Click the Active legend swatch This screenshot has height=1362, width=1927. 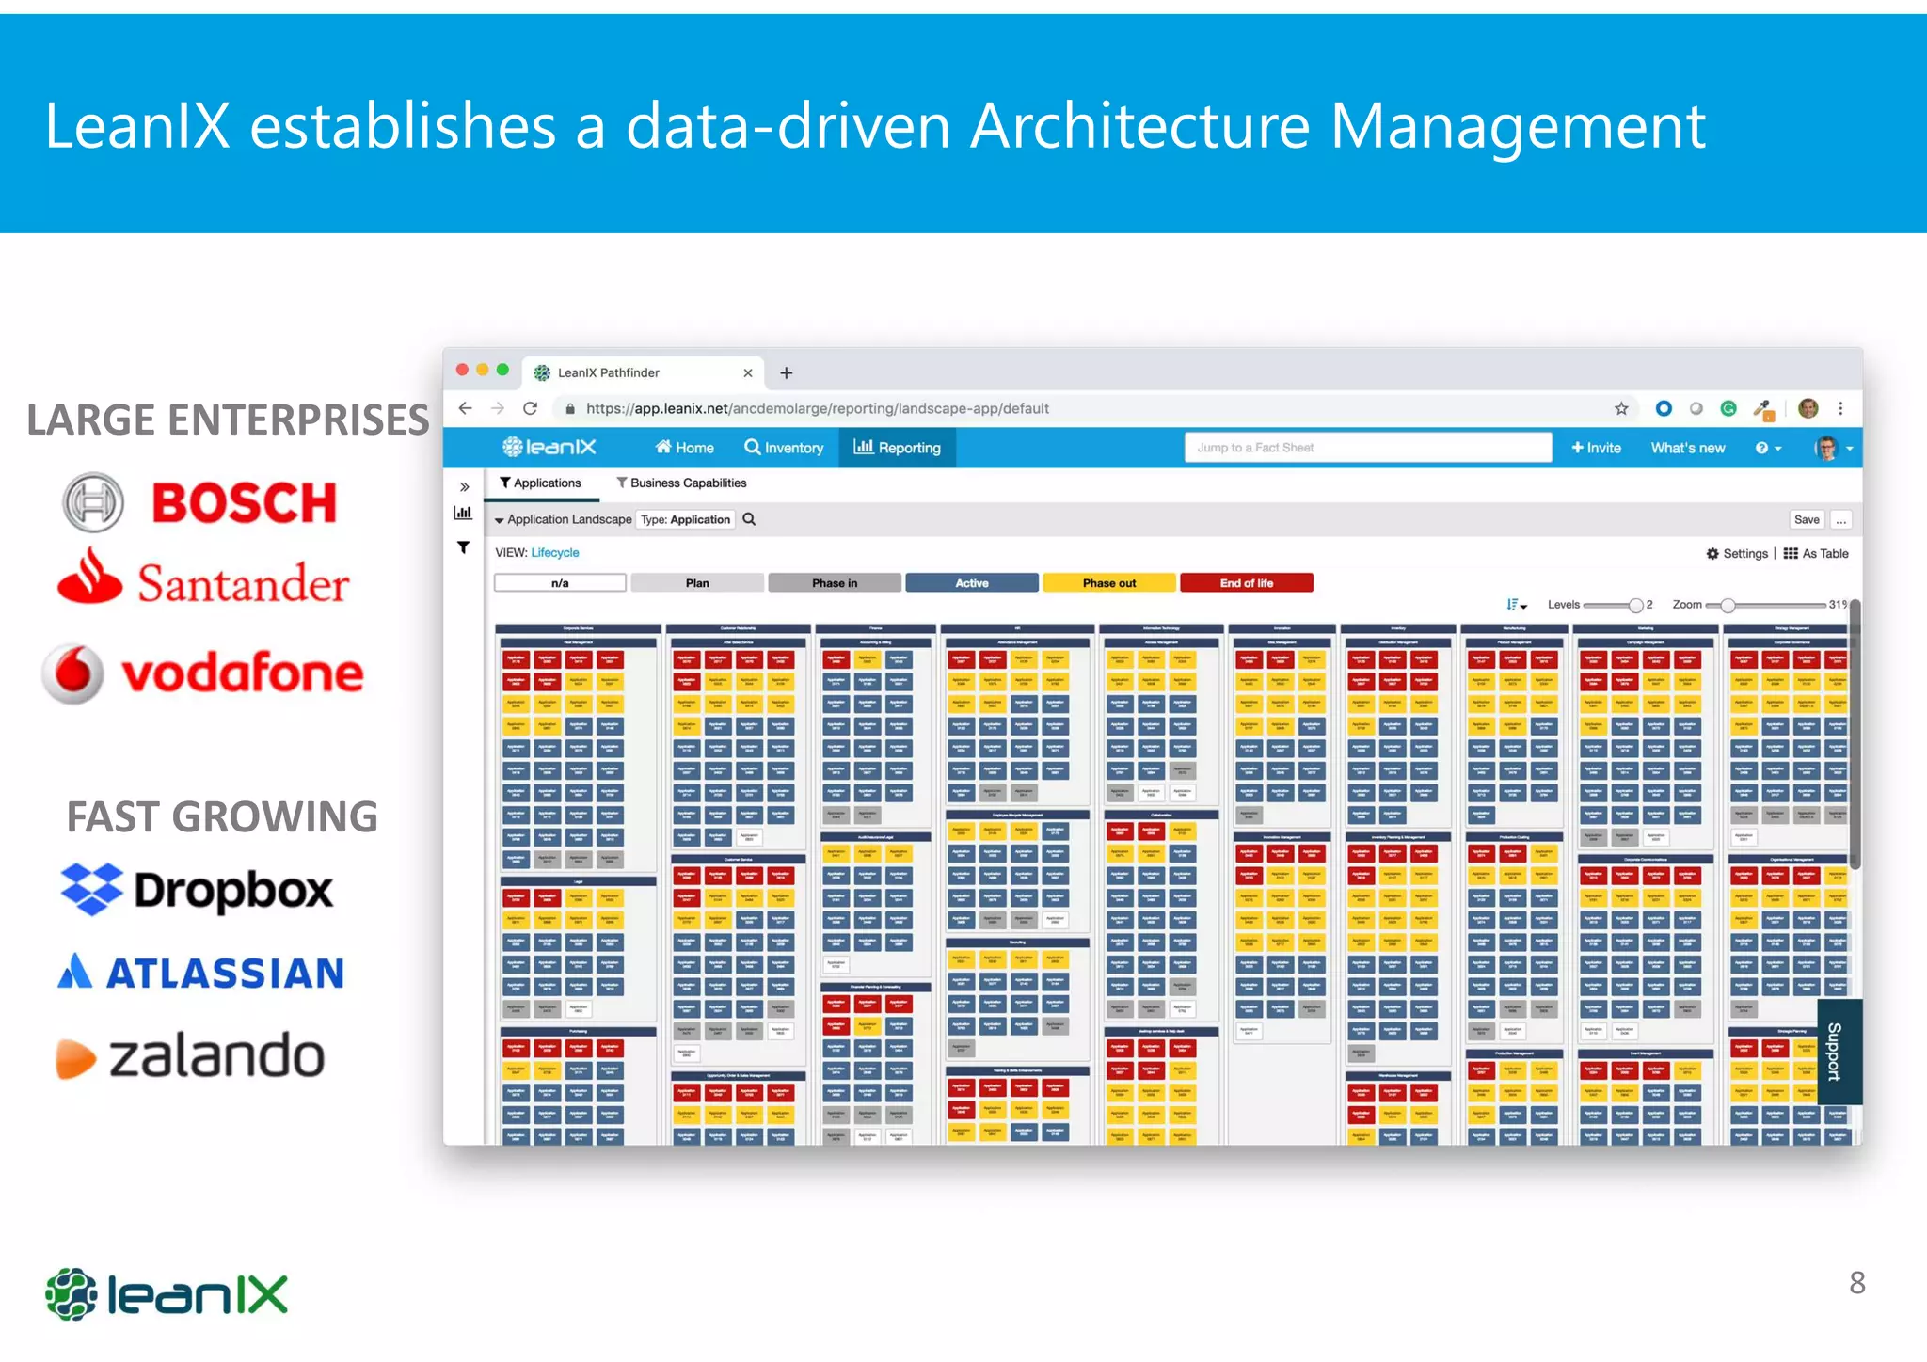pos(972,583)
